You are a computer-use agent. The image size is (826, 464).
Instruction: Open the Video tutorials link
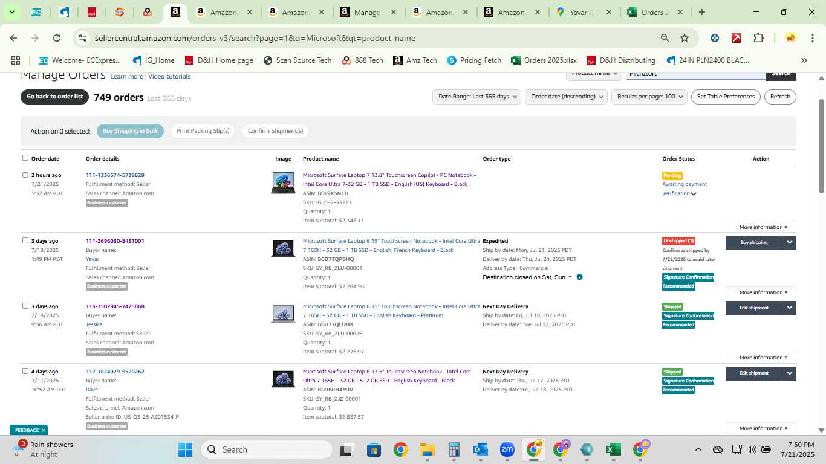tap(169, 77)
